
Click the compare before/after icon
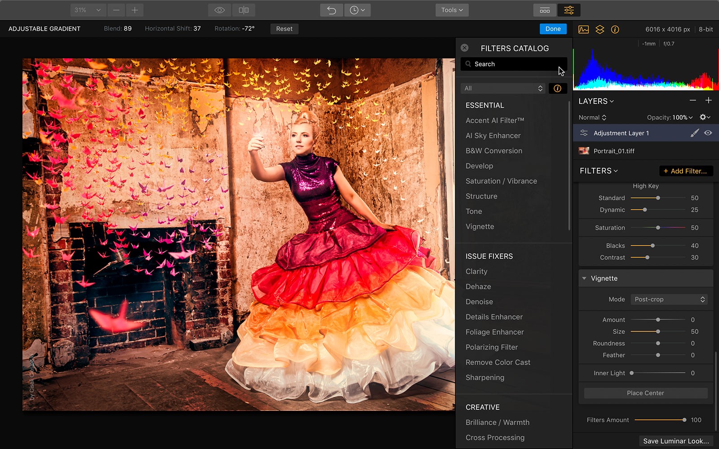coord(244,10)
